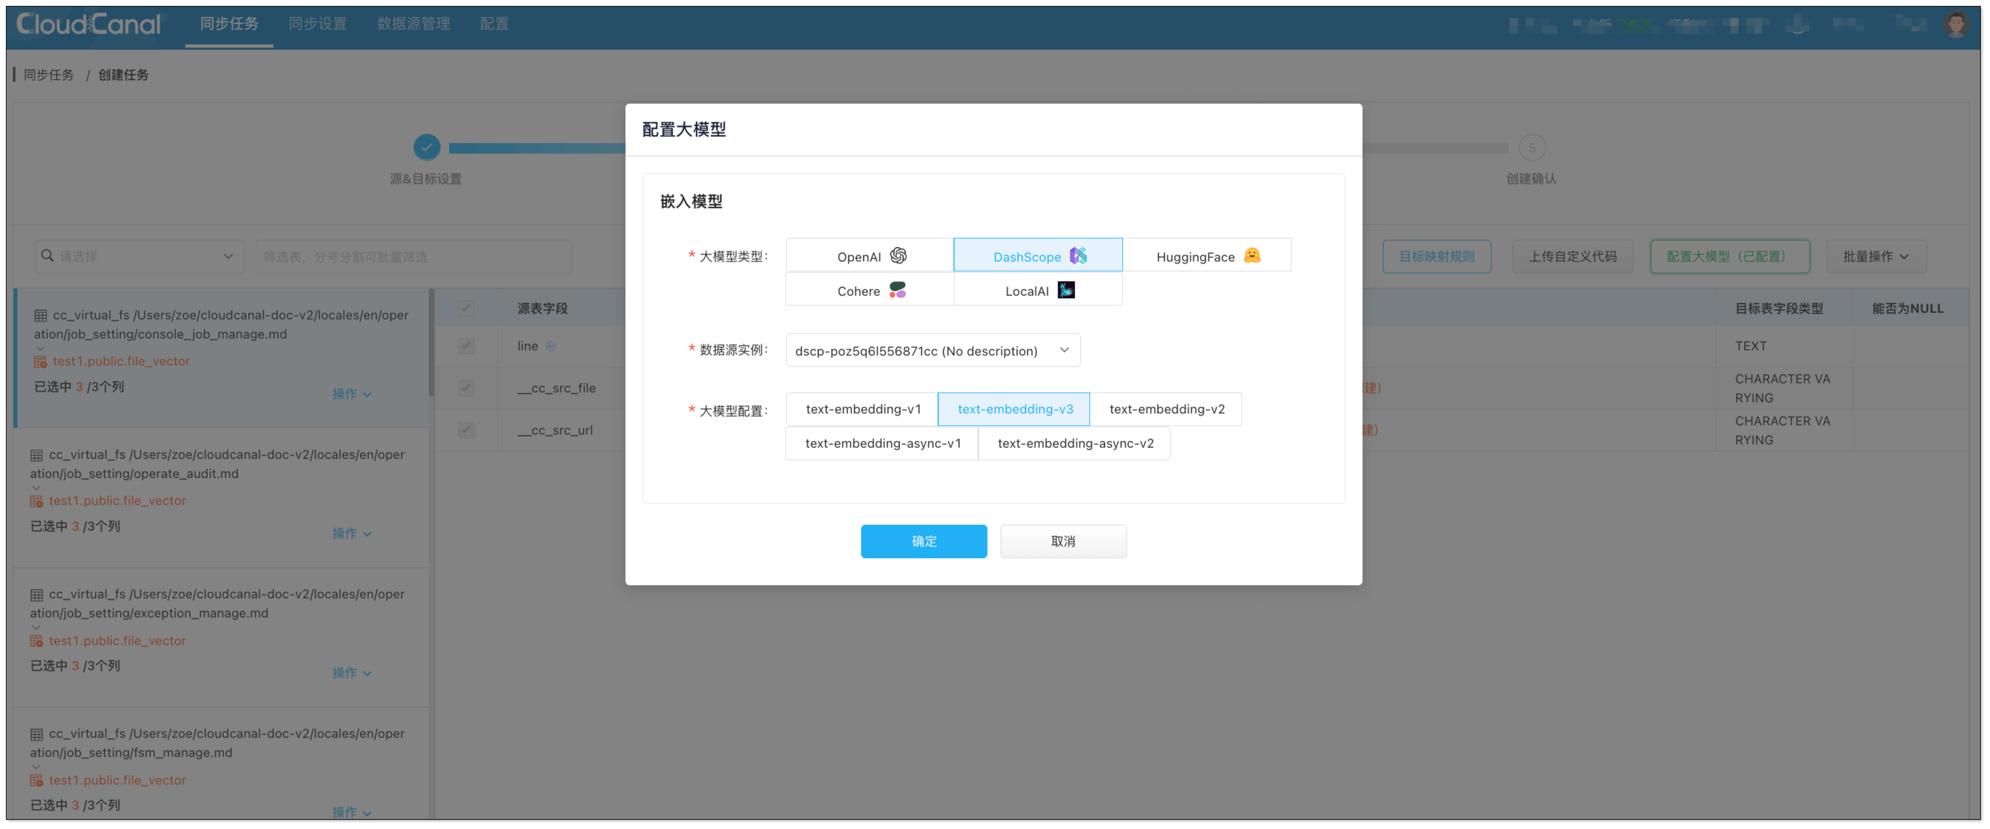Screen dimensions: 1990x829
Task: Open the 数据源管理 tab
Action: click(x=413, y=24)
